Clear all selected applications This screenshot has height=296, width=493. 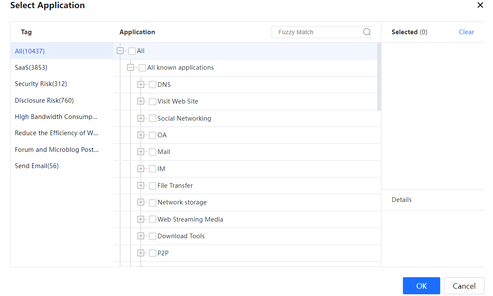point(466,32)
